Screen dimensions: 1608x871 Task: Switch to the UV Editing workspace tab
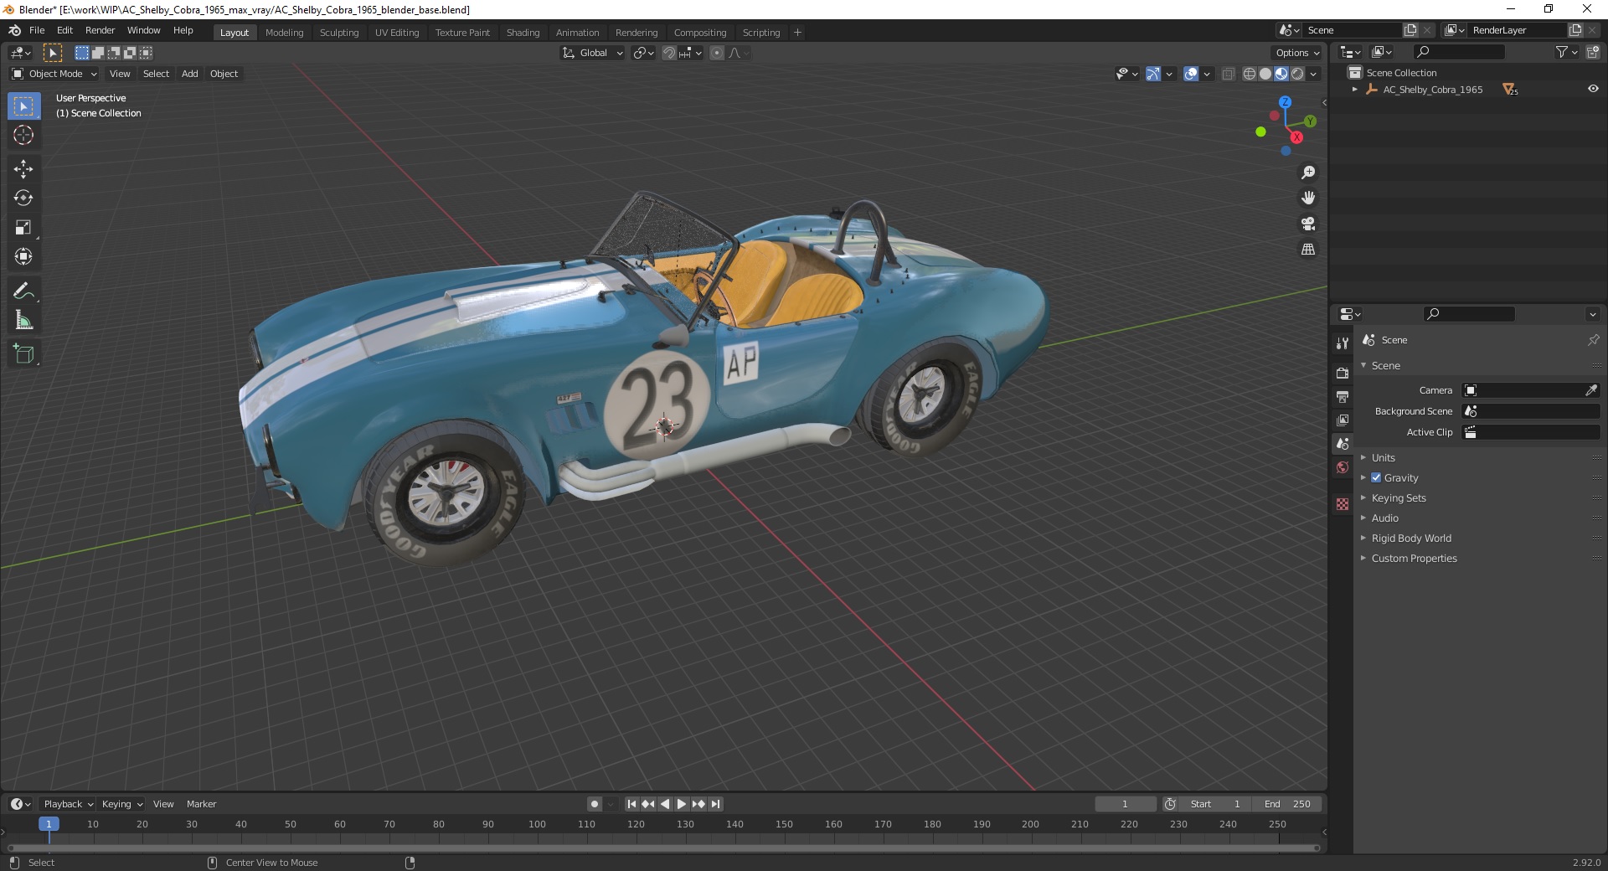[x=397, y=33]
